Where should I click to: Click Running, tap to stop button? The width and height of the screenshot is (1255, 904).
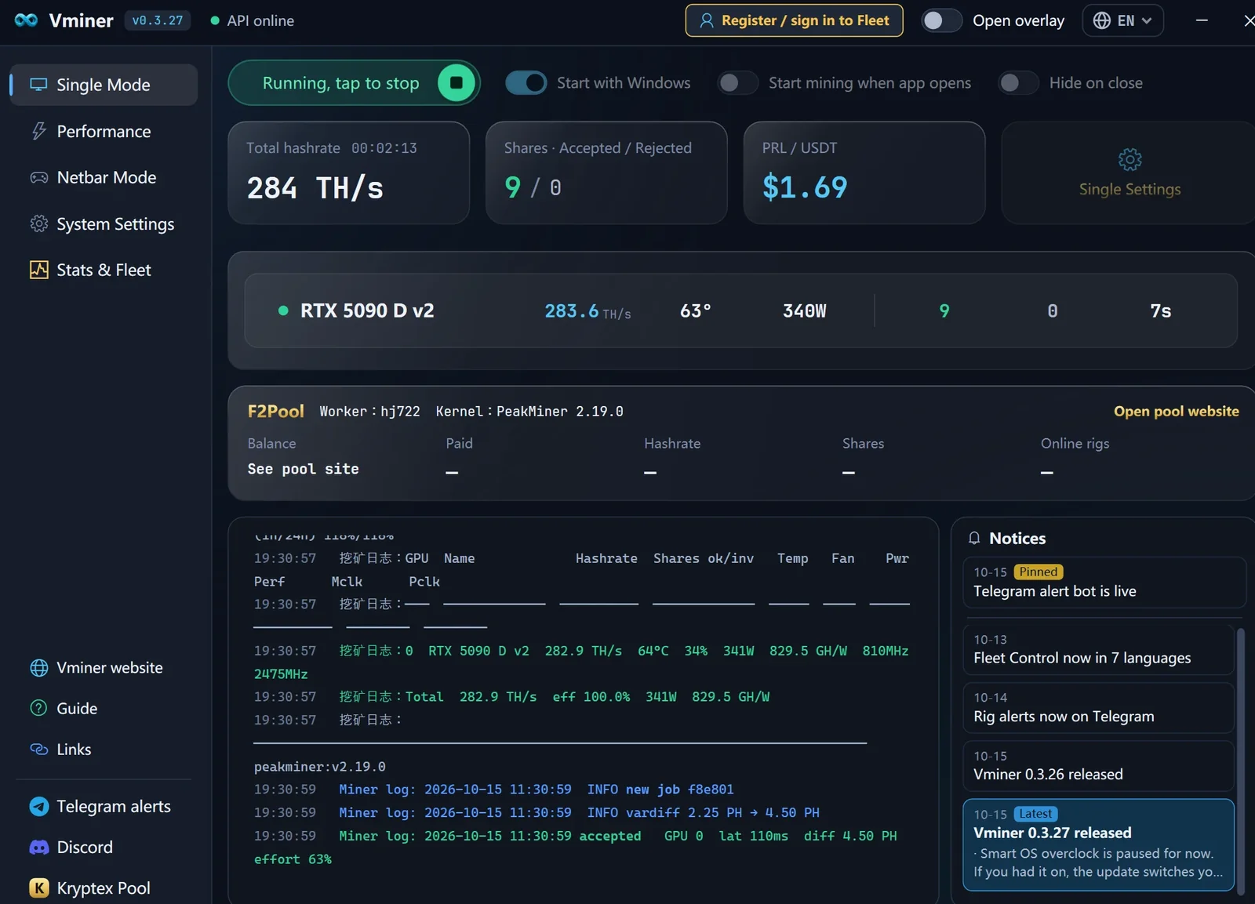[x=354, y=83]
